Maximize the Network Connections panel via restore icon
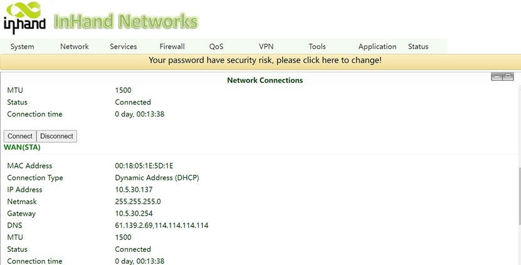 tap(508, 76)
